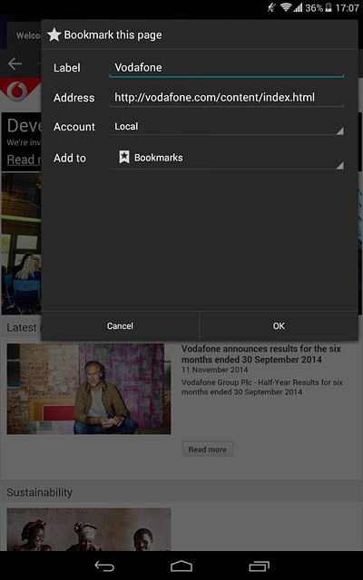The width and height of the screenshot is (363, 580).
Task: Open the Vodafone announces results headline link
Action: tap(260, 354)
